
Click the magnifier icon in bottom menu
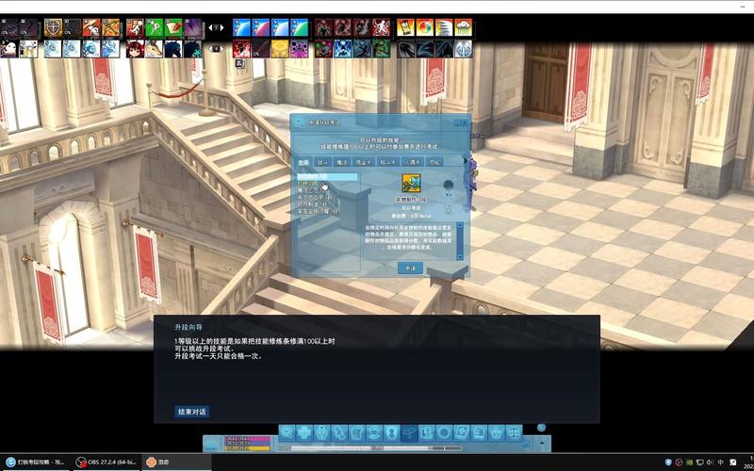click(287, 433)
